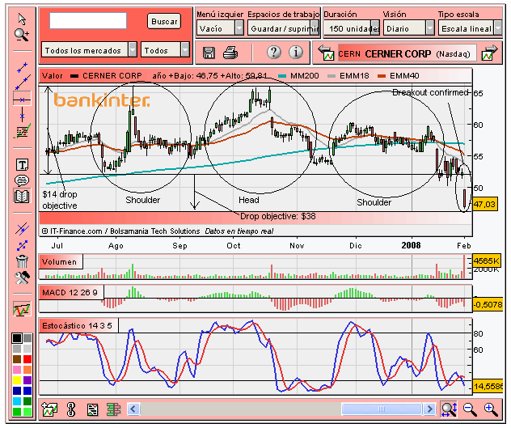511x428 pixels.
Task: Click the CERN CERNER CORP ticker field
Action: pos(408,53)
